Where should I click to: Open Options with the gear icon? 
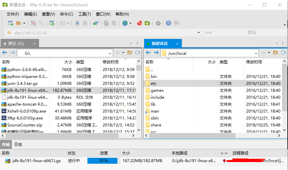tap(158, 23)
